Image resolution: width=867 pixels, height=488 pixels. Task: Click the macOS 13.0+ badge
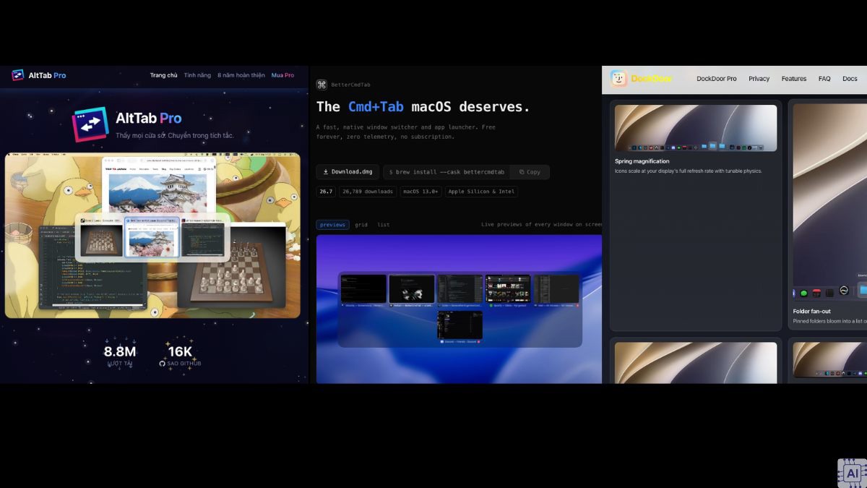(x=420, y=192)
